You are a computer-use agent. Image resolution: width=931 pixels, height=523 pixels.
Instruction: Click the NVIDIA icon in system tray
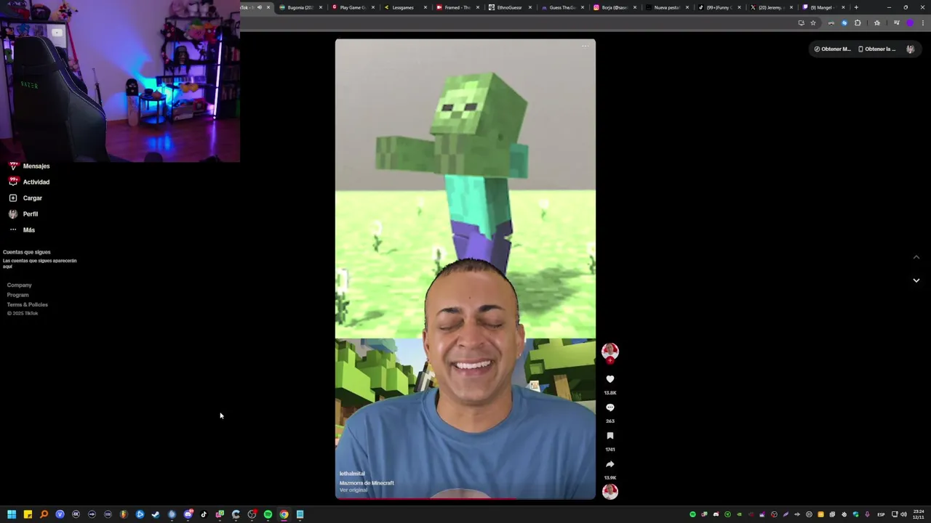click(739, 514)
